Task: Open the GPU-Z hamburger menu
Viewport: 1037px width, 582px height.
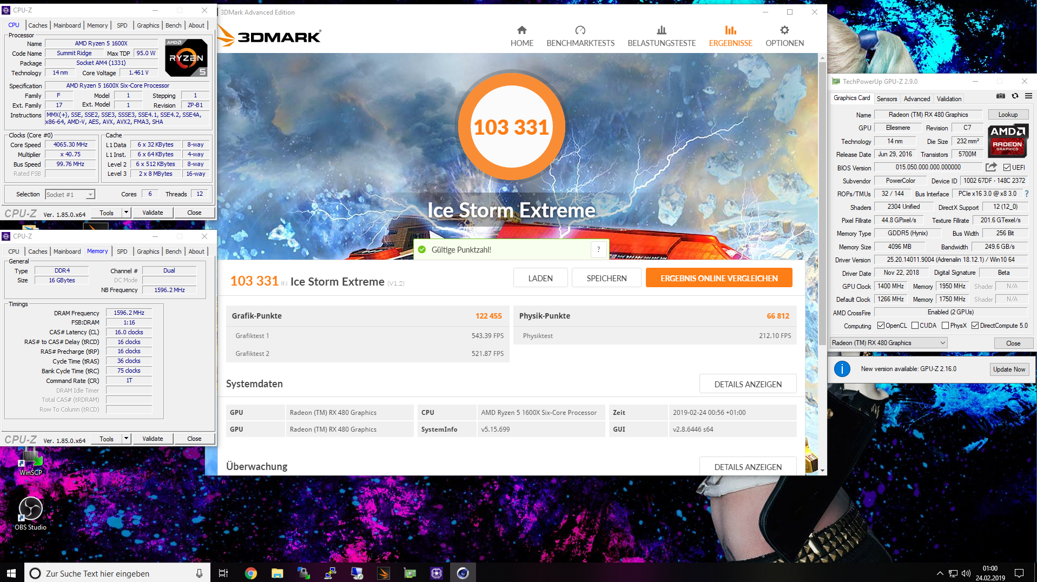Action: pos(1028,96)
